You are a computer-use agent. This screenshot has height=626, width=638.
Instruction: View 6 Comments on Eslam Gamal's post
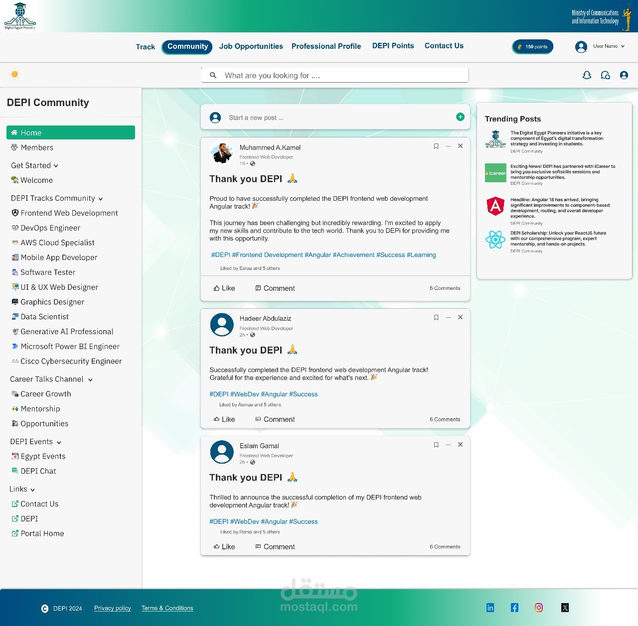445,547
